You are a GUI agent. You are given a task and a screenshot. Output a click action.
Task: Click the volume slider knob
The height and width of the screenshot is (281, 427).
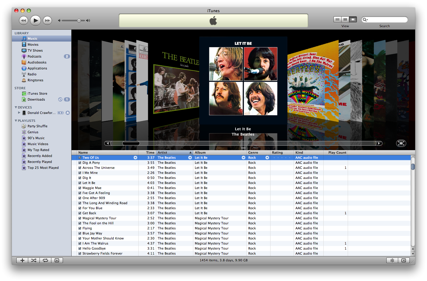click(79, 20)
